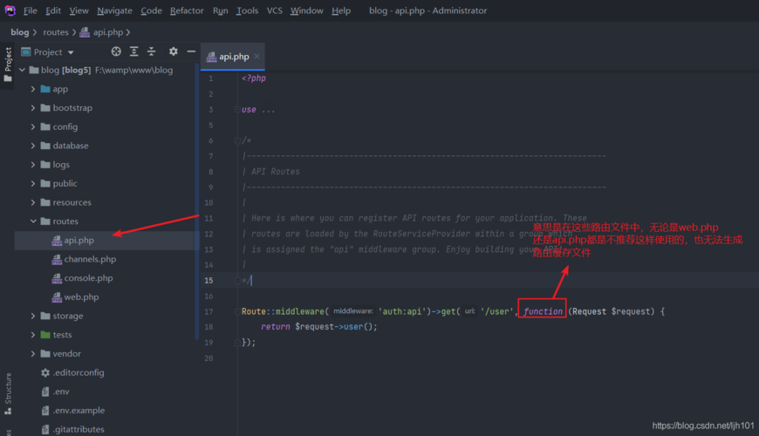Click the PhpStorm logo icon
759x436 pixels.
pos(10,10)
